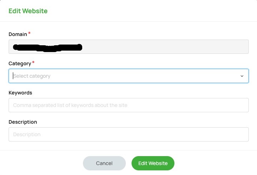The height and width of the screenshot is (175, 257).
Task: Click the blacked-out domain value
Action: 47,47
